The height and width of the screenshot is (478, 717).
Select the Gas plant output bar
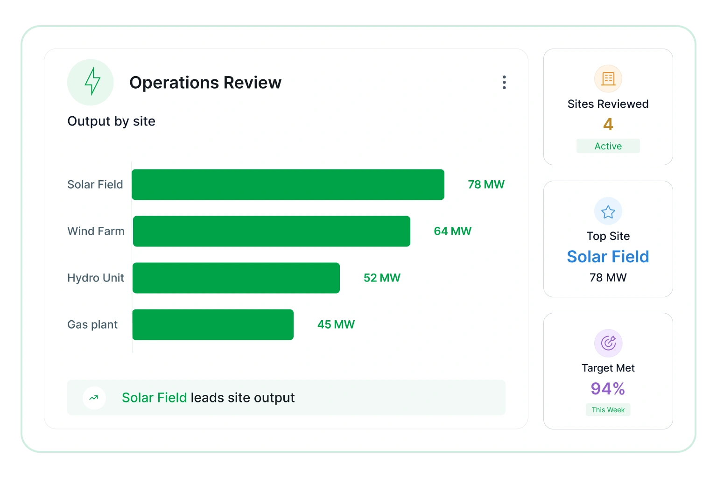pyautogui.click(x=213, y=324)
